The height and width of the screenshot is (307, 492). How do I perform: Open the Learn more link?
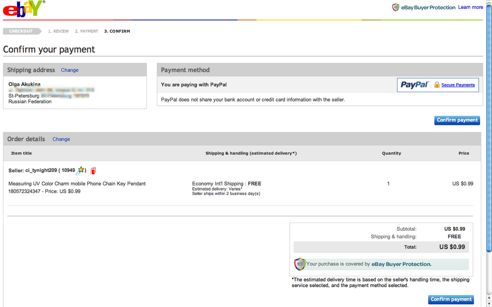pos(470,7)
